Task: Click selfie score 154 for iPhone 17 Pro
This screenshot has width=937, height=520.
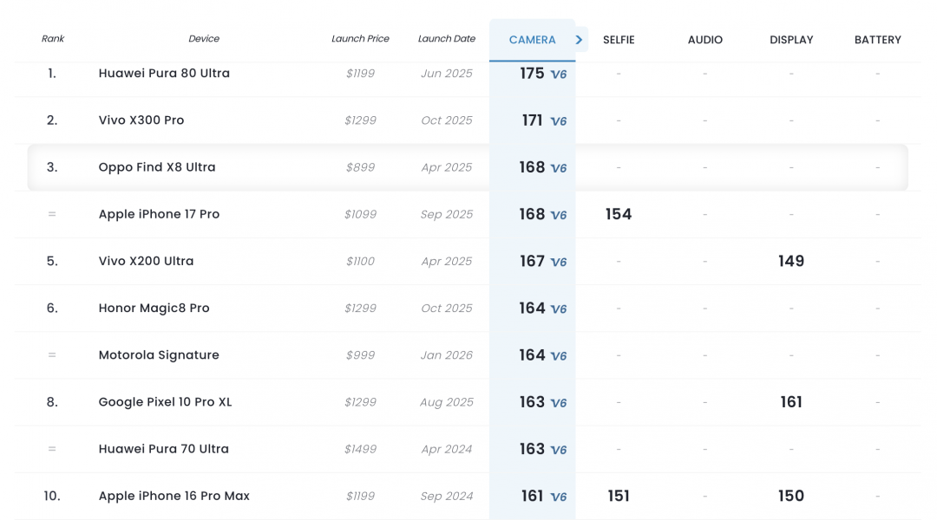Action: coord(619,214)
